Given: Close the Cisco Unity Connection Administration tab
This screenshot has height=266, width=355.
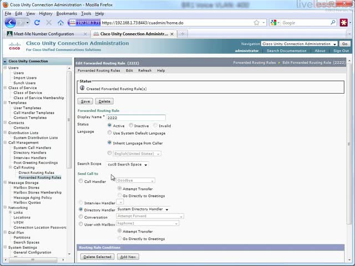Looking at the screenshot, I should (172, 34).
